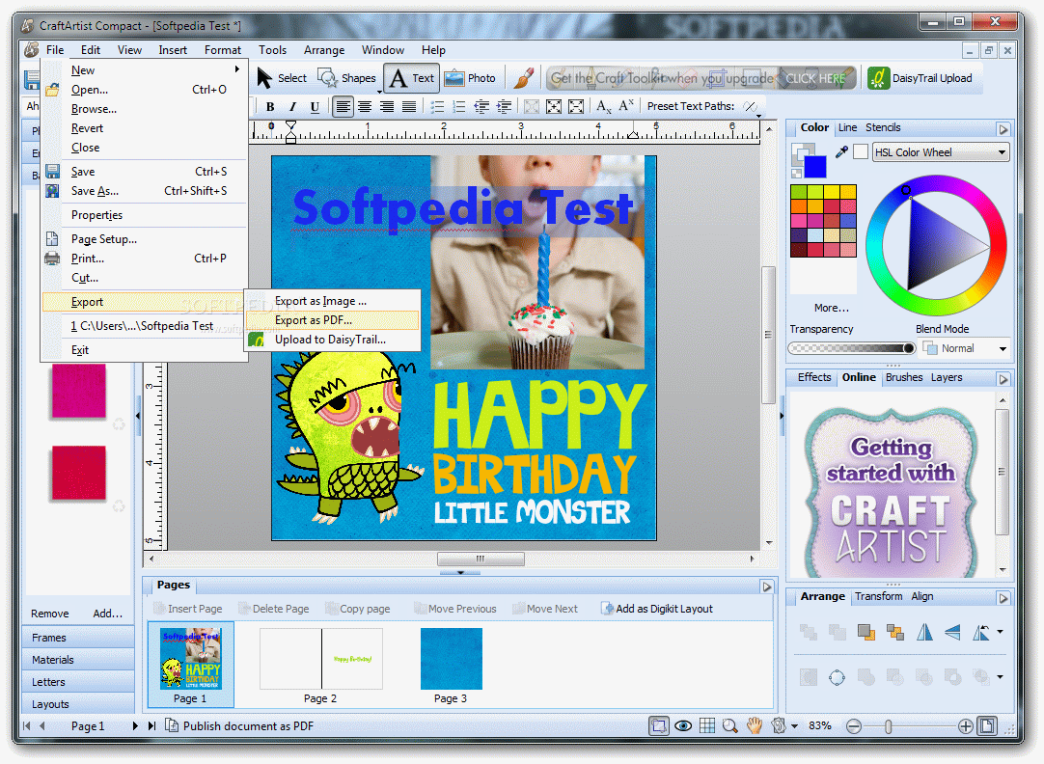Decrease paragraph indent

click(481, 106)
